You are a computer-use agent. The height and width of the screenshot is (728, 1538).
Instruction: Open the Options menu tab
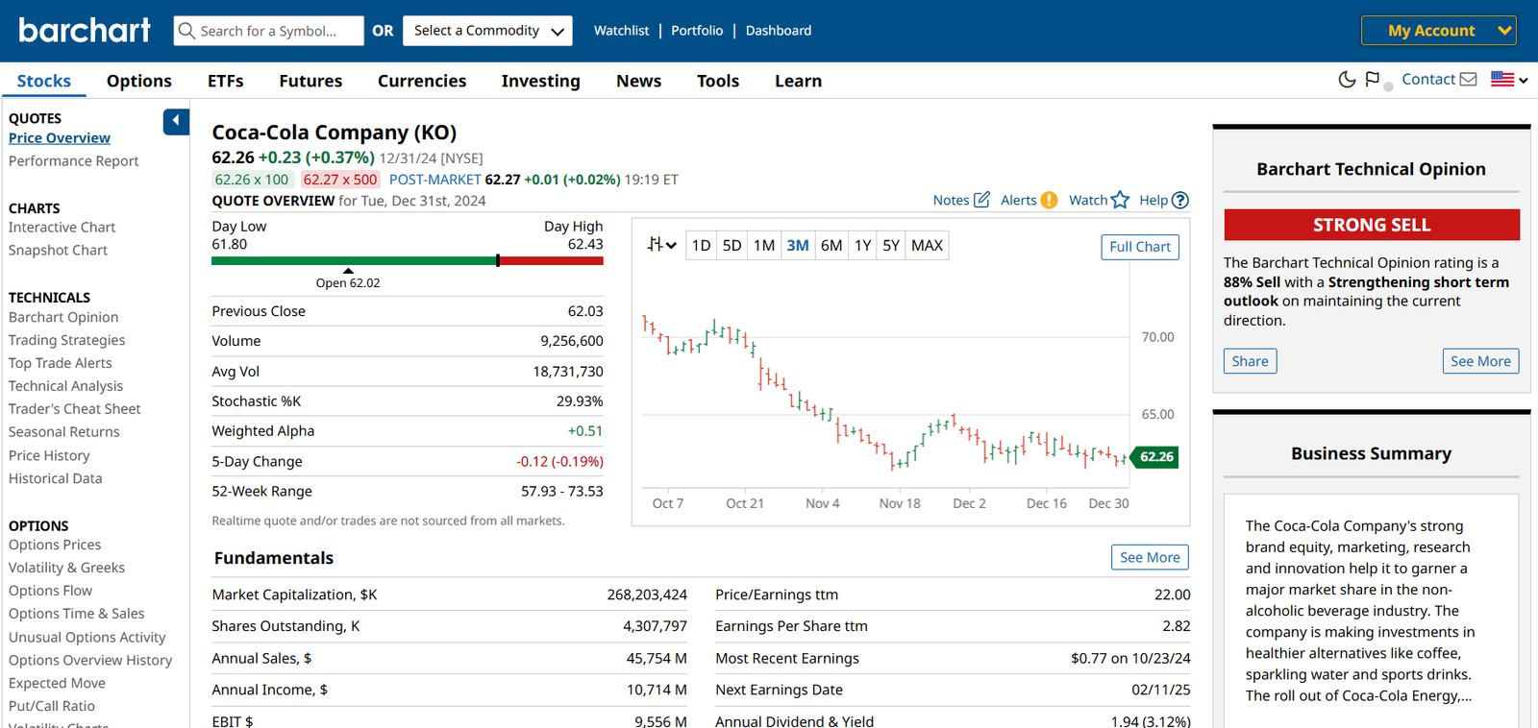pyautogui.click(x=139, y=81)
